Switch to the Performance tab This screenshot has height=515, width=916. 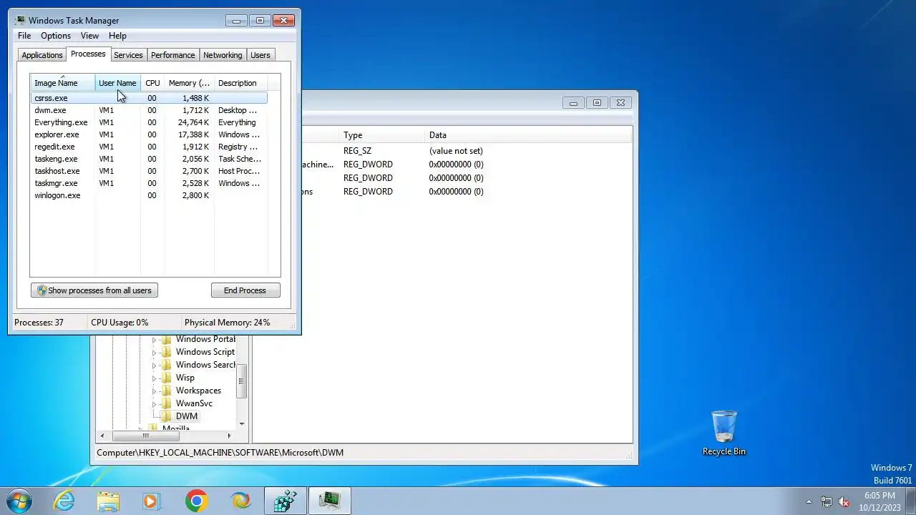(x=172, y=55)
